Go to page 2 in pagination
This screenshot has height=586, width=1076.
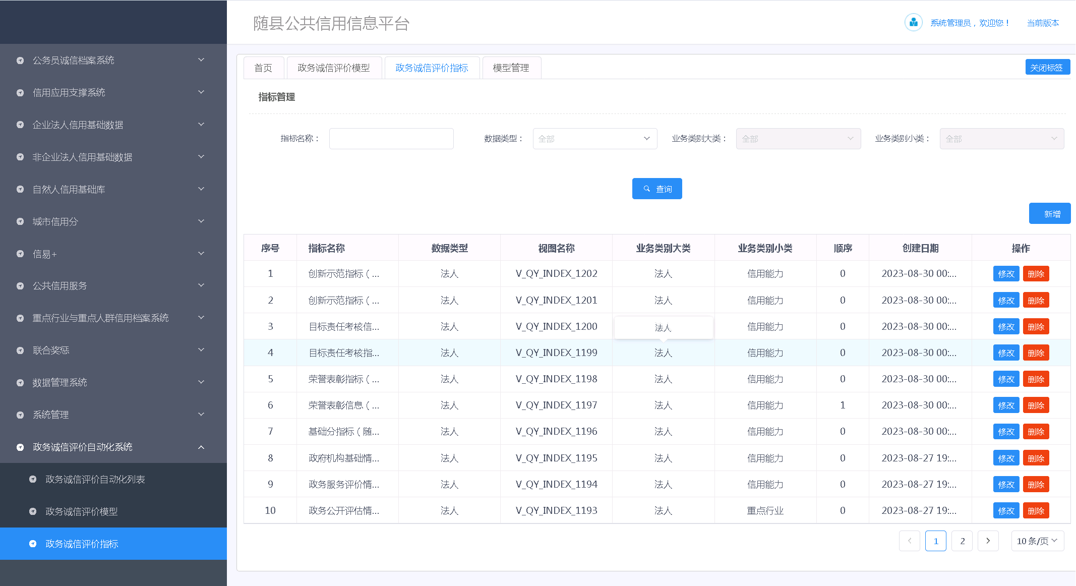(962, 541)
